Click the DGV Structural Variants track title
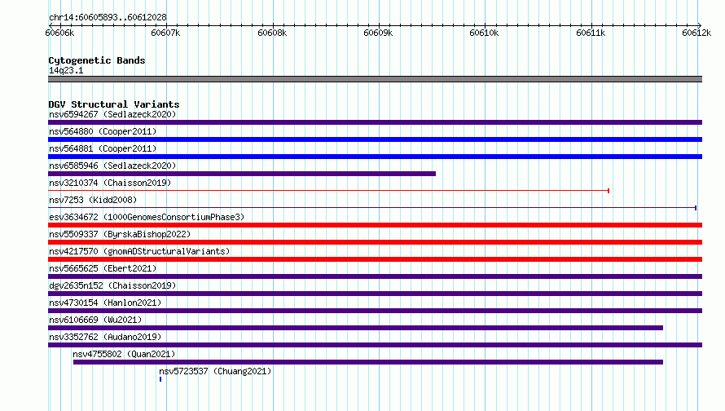Image resolution: width=725 pixels, height=411 pixels. (114, 104)
